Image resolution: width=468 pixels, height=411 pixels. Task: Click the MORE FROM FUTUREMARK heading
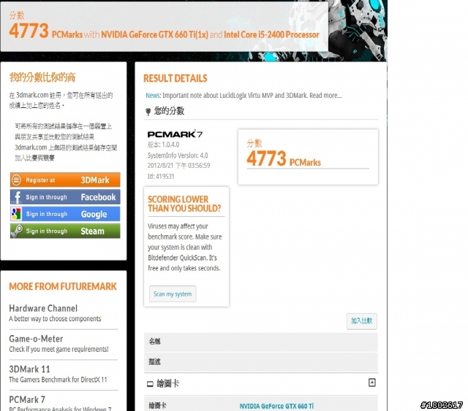(63, 286)
